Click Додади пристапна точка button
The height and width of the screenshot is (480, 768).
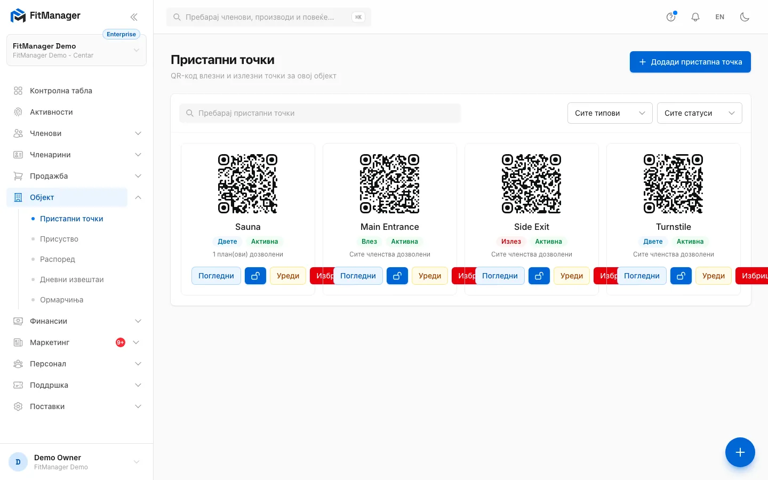[690, 62]
